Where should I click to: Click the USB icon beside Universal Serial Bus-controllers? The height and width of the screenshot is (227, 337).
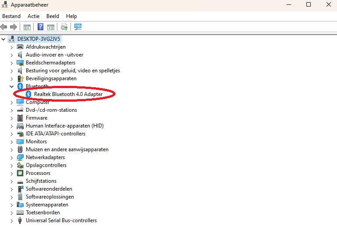click(x=20, y=220)
